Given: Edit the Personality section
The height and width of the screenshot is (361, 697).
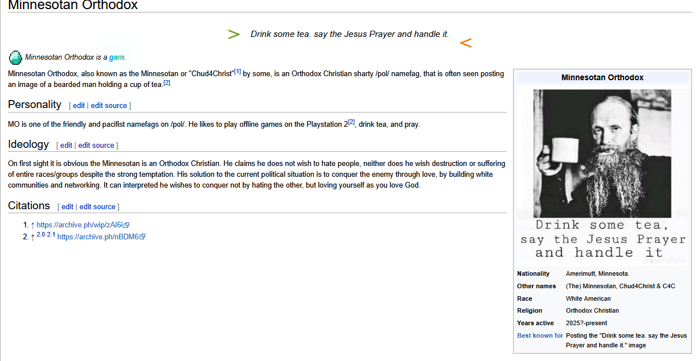Looking at the screenshot, I should click(79, 106).
